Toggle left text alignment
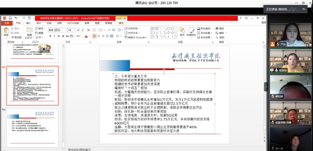The width and height of the screenshot is (313, 151). [x=95, y=36]
